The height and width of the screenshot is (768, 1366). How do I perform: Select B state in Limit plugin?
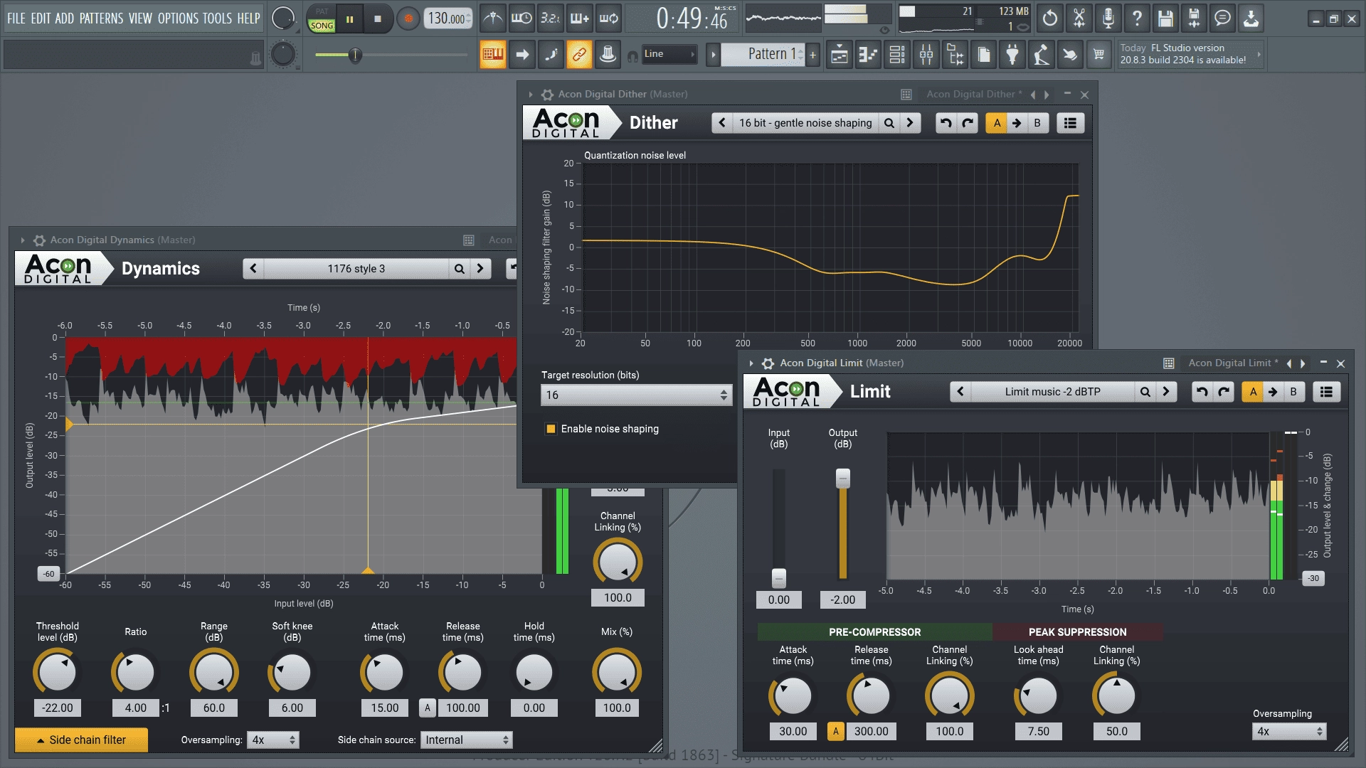(x=1293, y=392)
